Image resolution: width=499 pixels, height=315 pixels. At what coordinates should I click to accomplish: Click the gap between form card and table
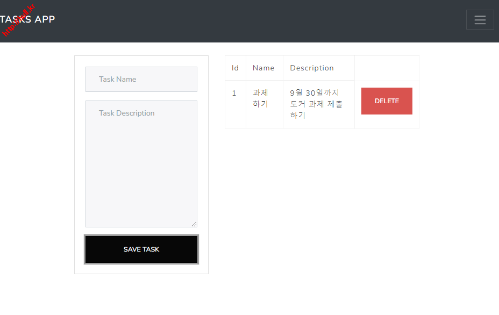coord(216,161)
